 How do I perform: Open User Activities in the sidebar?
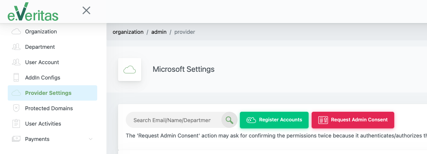pos(43,124)
